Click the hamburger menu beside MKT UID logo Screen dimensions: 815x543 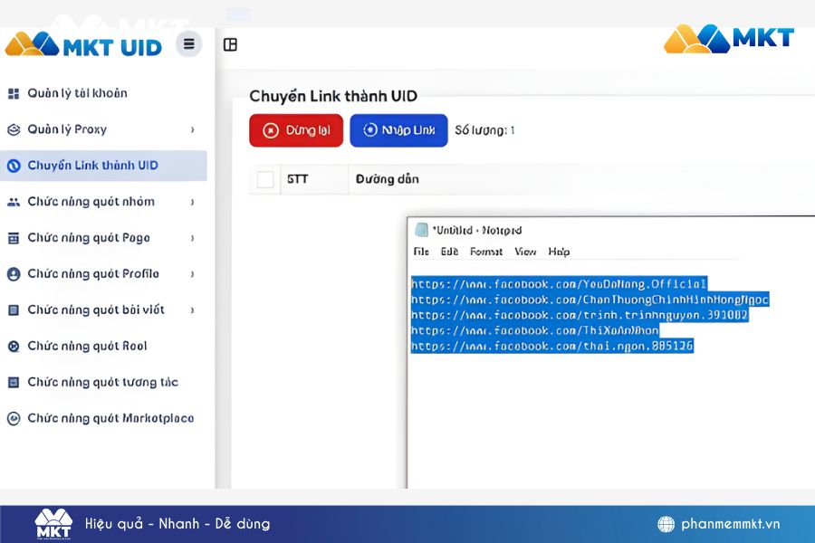click(188, 43)
